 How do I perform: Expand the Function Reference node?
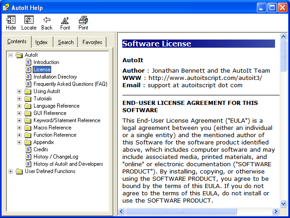pyautogui.click(x=19, y=135)
